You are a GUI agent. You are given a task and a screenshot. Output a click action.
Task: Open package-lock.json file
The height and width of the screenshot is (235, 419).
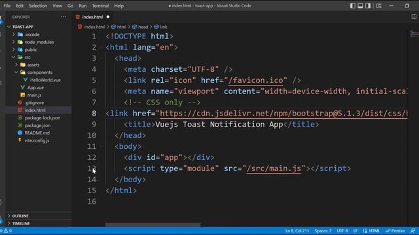[x=42, y=117]
